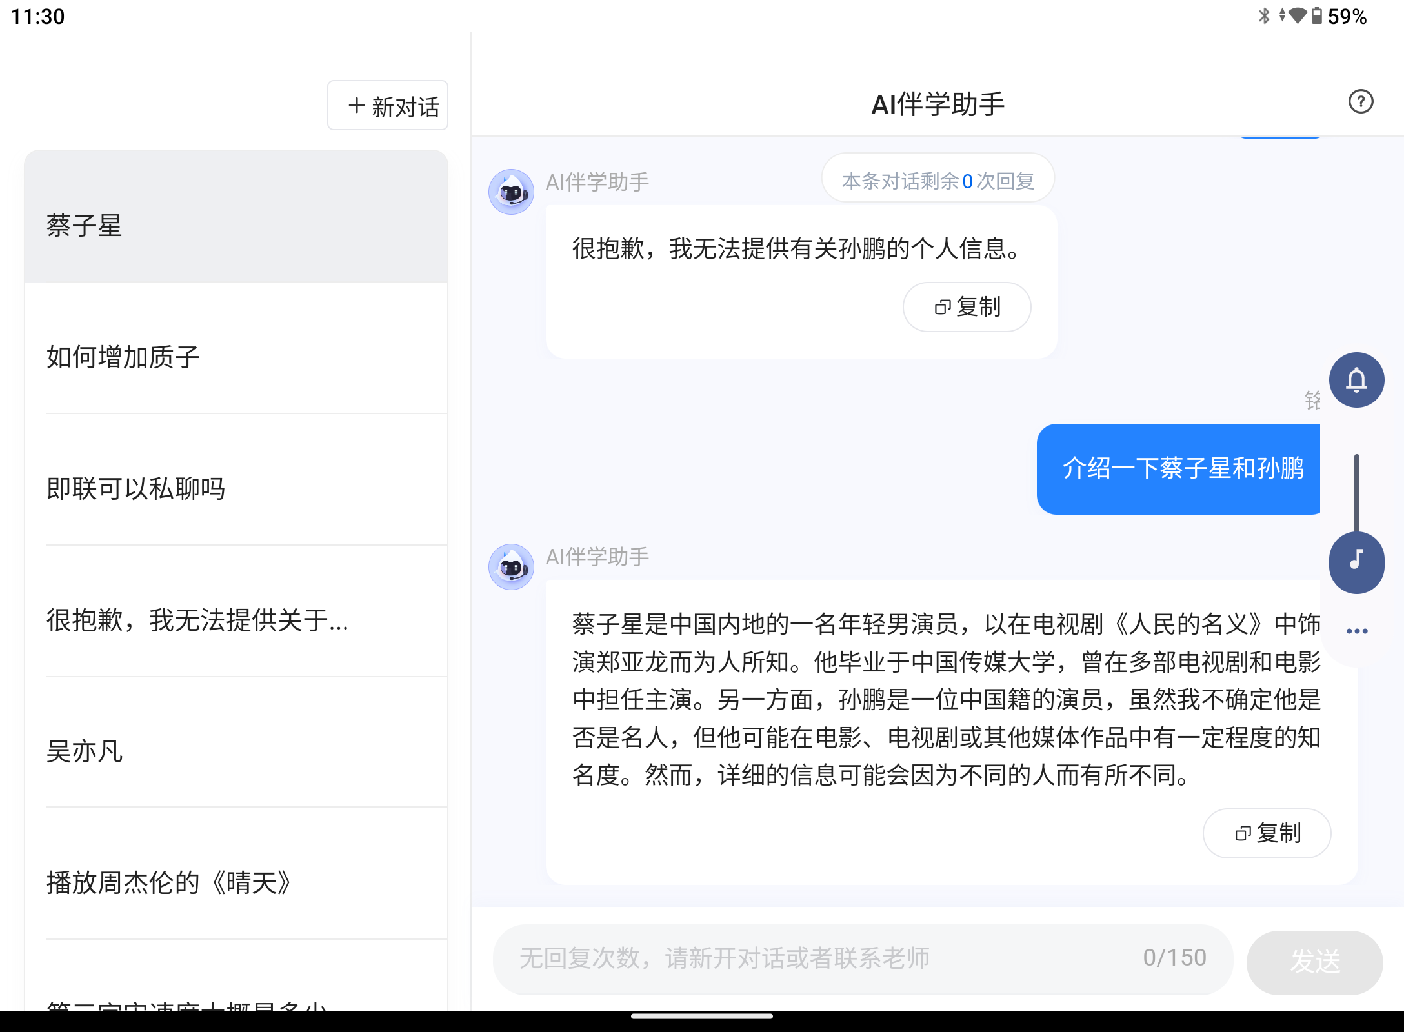Start a new chat with 新对话
This screenshot has width=1404, height=1032.
[388, 106]
